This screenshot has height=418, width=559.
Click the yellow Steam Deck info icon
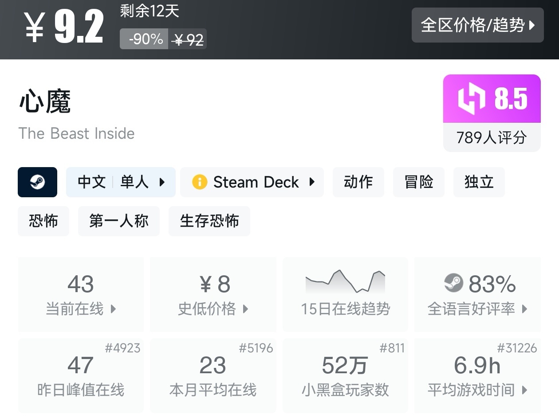click(200, 182)
